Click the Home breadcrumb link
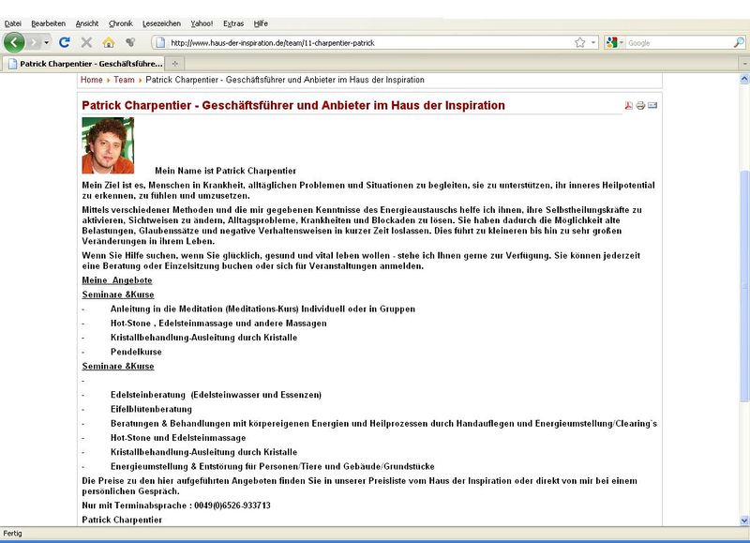750x543 pixels. click(x=91, y=81)
